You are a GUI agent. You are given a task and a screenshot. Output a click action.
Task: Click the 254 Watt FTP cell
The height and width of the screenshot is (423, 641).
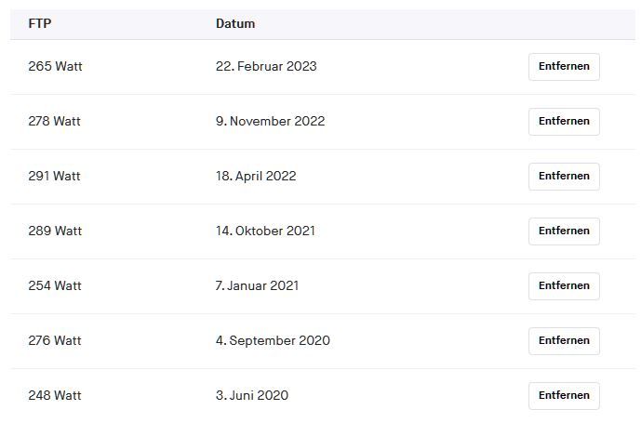click(x=55, y=286)
